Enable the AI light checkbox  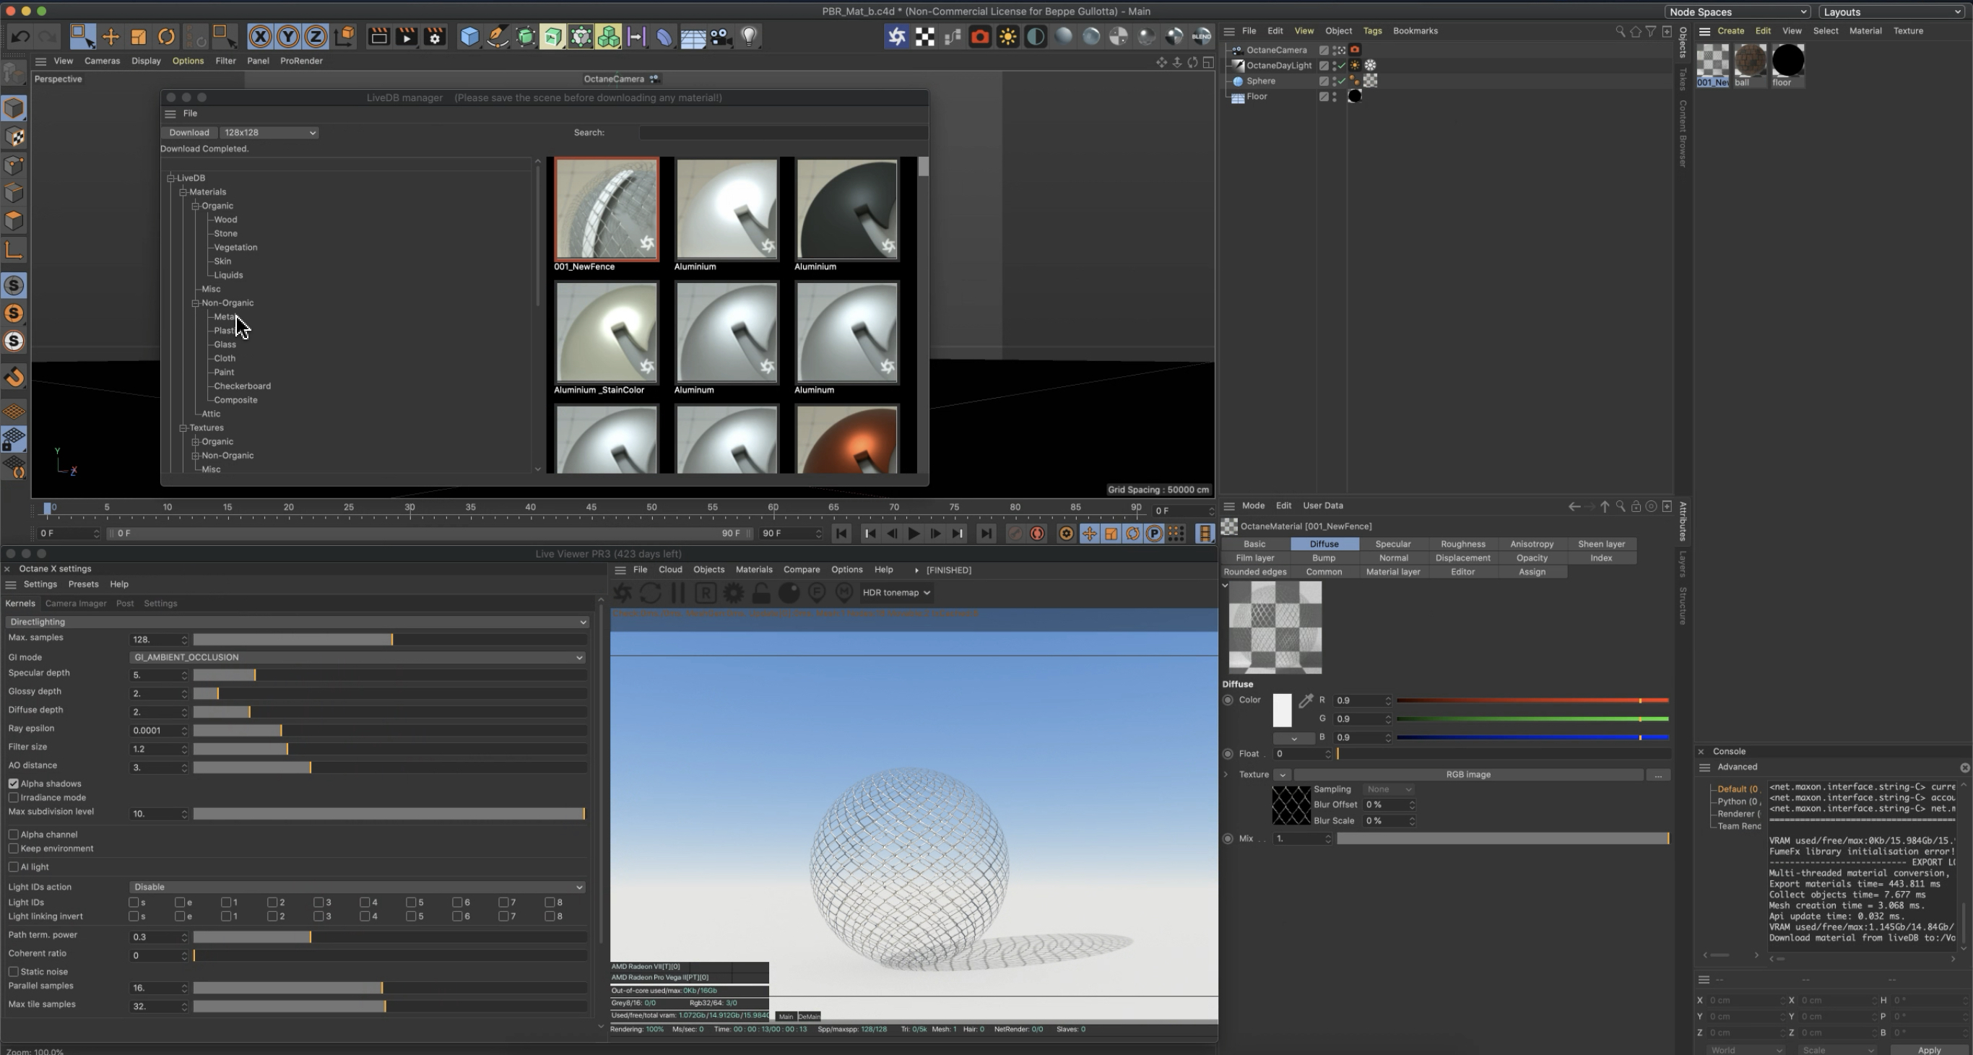14,867
